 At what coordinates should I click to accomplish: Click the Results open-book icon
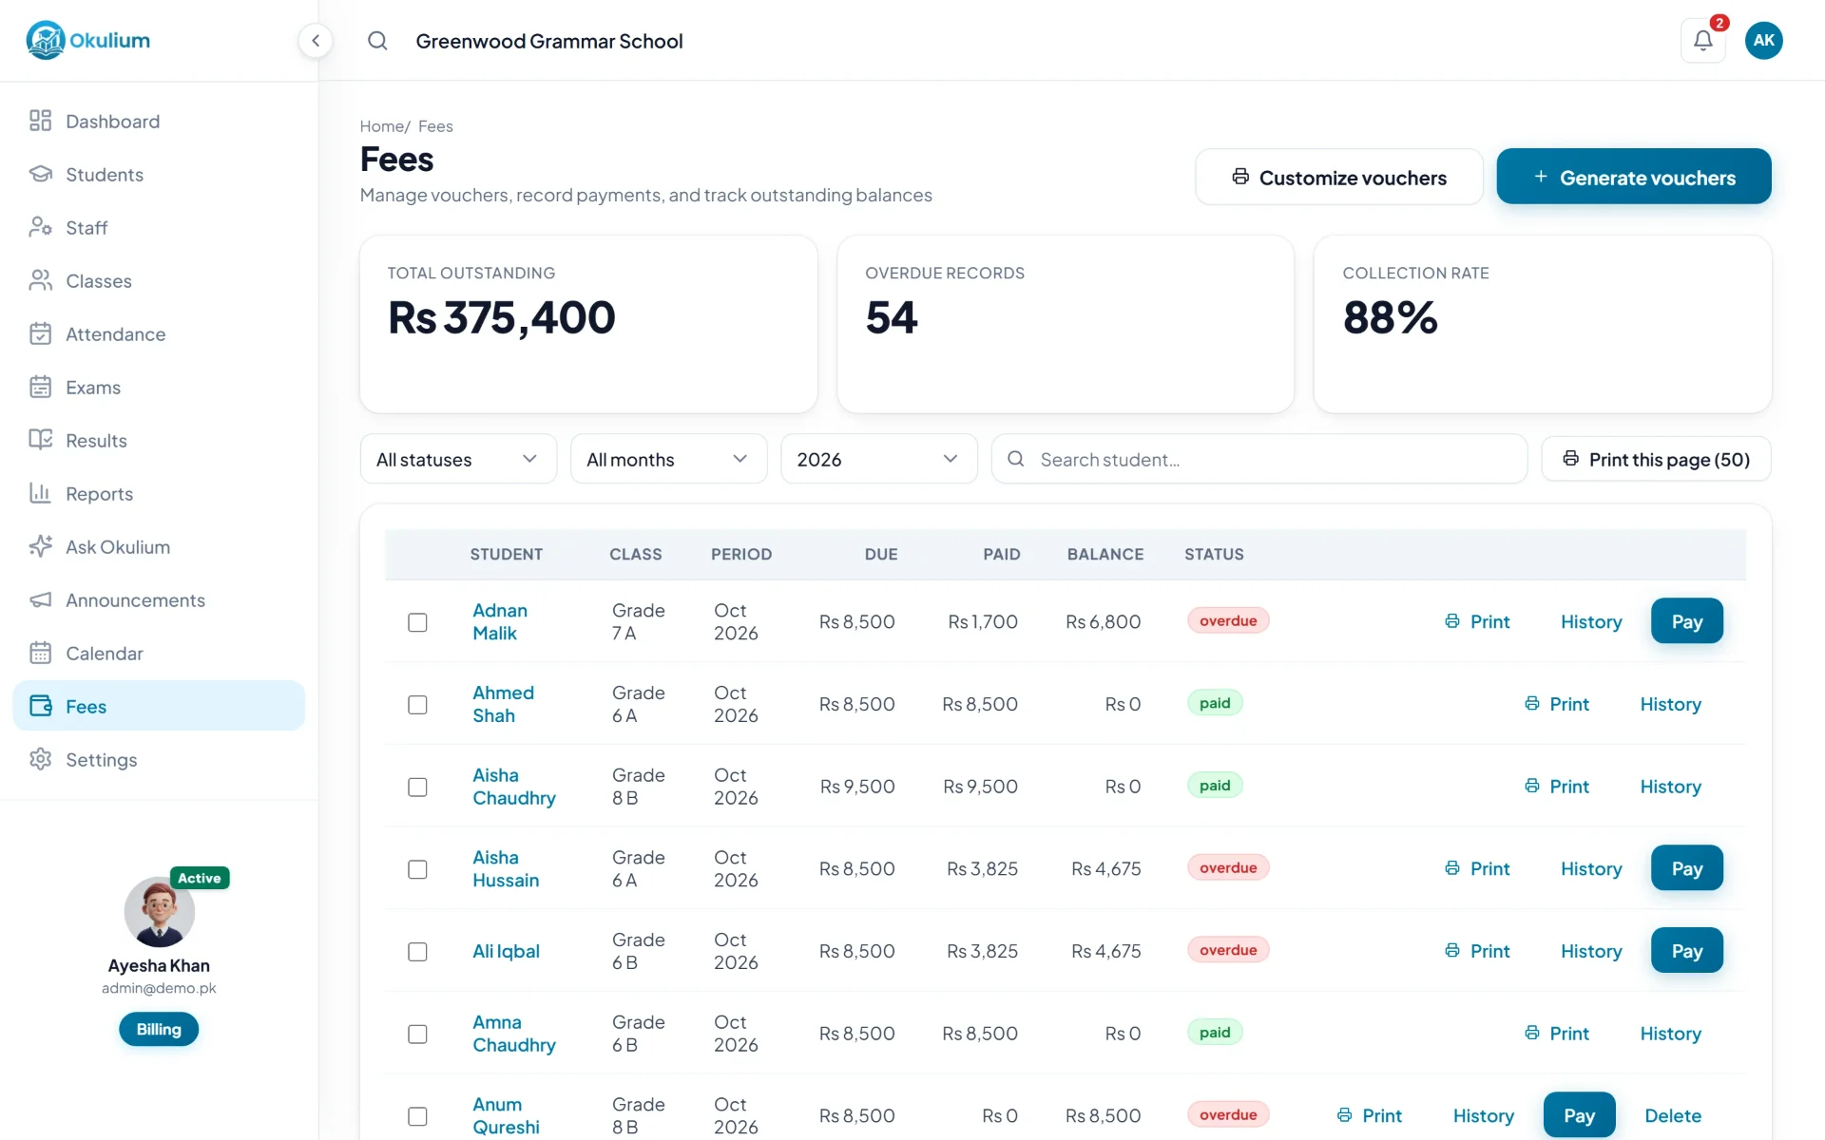click(40, 440)
